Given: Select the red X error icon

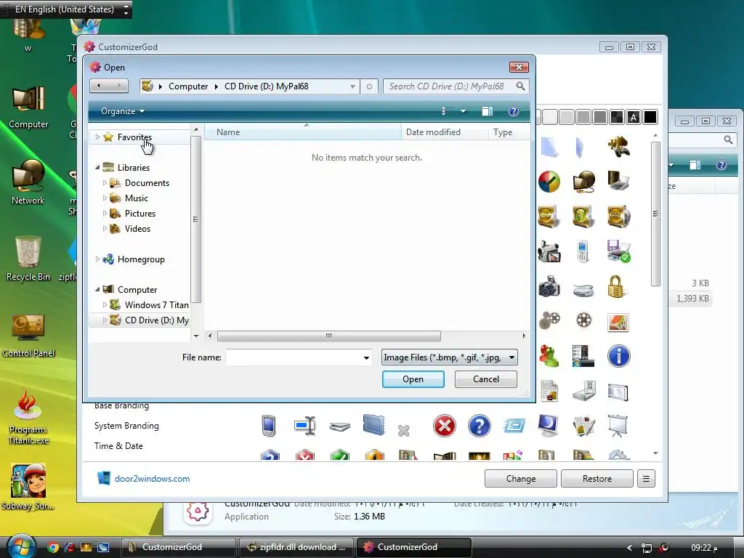Looking at the screenshot, I should point(445,426).
